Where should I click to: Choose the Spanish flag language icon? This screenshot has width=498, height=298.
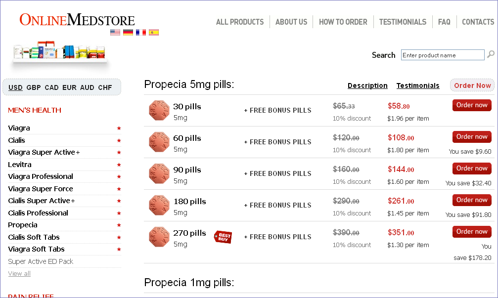tap(154, 33)
